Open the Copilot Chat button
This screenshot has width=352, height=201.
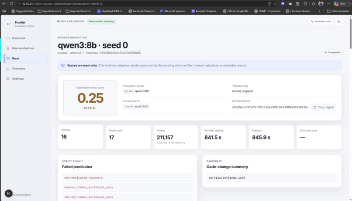click(339, 4)
